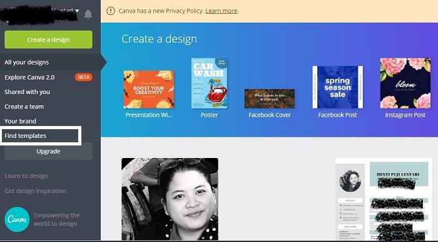Viewport: 438px width, 242px height.
Task: Open Your brand
Action: point(20,121)
